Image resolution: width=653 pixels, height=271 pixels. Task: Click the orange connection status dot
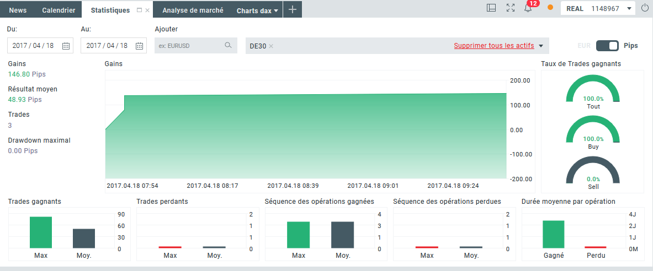[x=550, y=8]
